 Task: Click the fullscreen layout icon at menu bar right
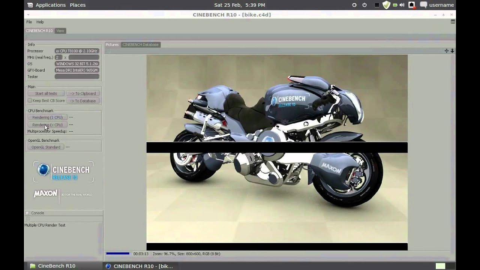pyautogui.click(x=453, y=22)
